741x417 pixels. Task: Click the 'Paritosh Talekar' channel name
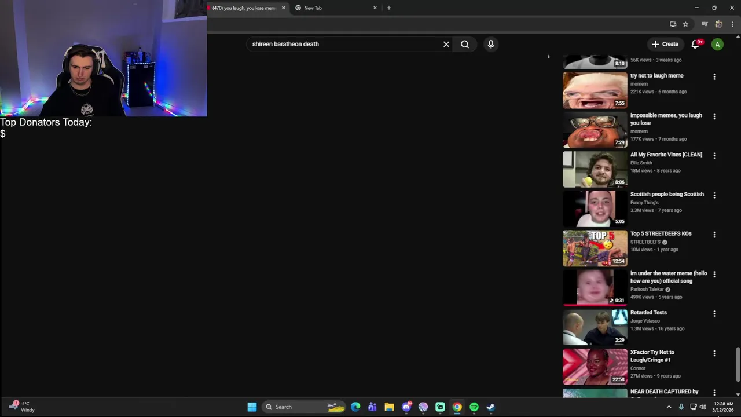click(647, 289)
